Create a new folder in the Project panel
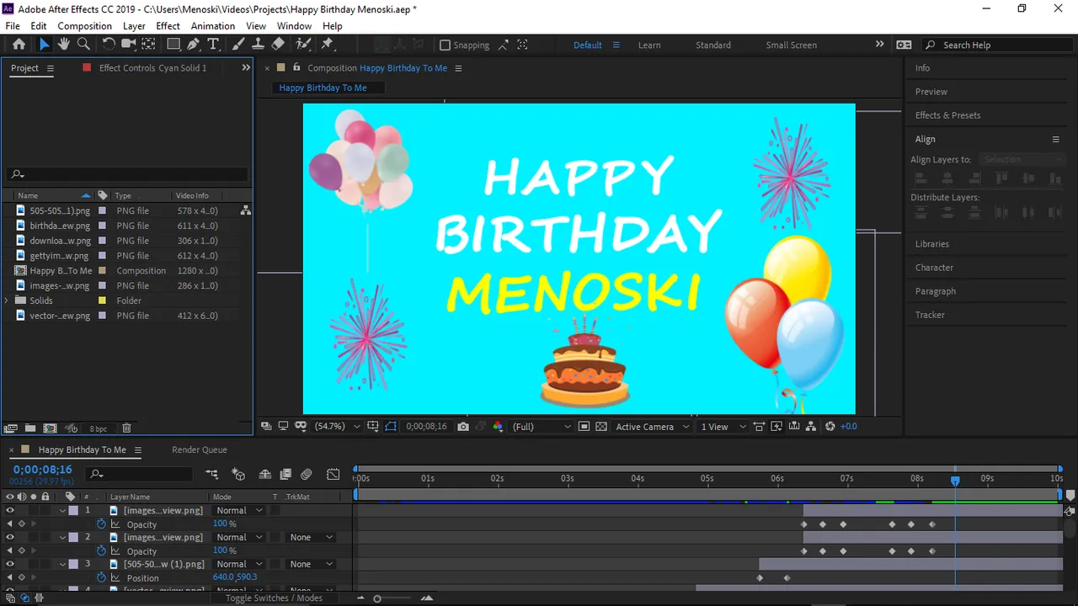The width and height of the screenshot is (1078, 606). (x=30, y=428)
